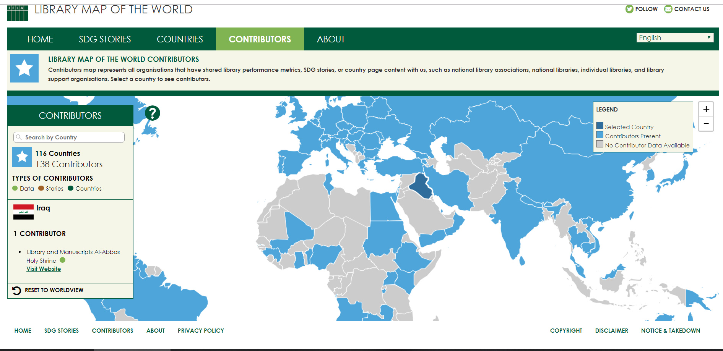The height and width of the screenshot is (351, 723).
Task: Click RESET TO WORLDVIEW
Action: (x=54, y=290)
